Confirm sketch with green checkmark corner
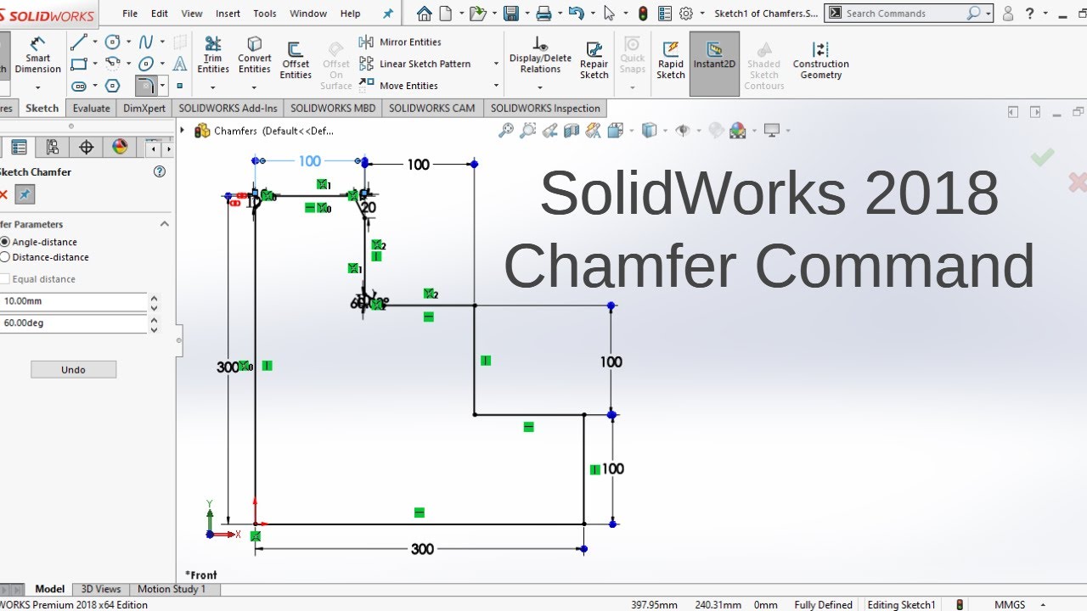The width and height of the screenshot is (1087, 611). pyautogui.click(x=1042, y=157)
